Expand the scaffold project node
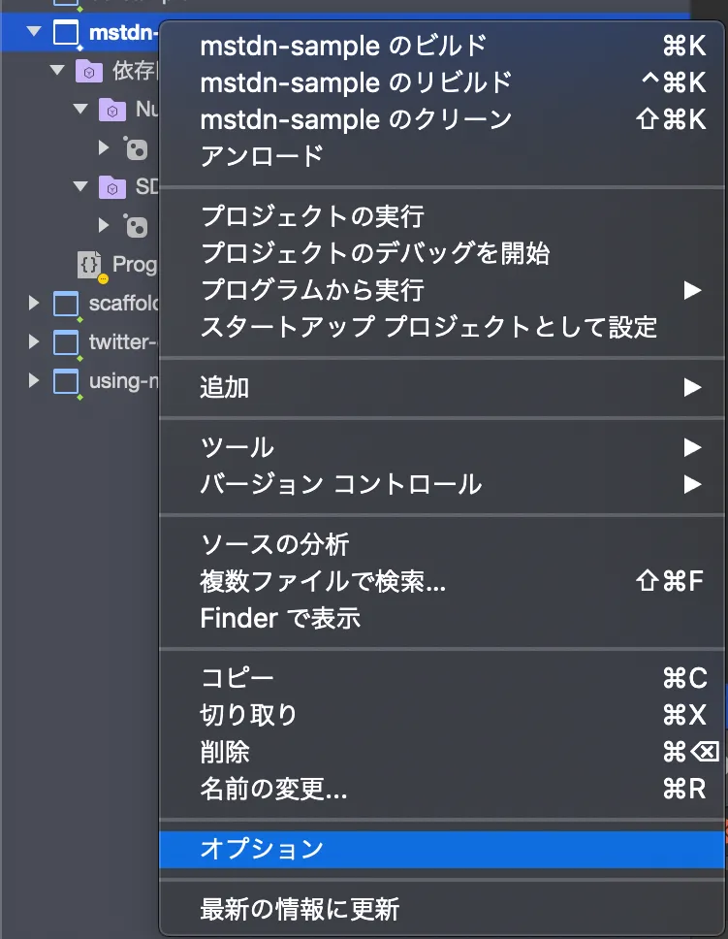The image size is (728, 939). pos(34,303)
